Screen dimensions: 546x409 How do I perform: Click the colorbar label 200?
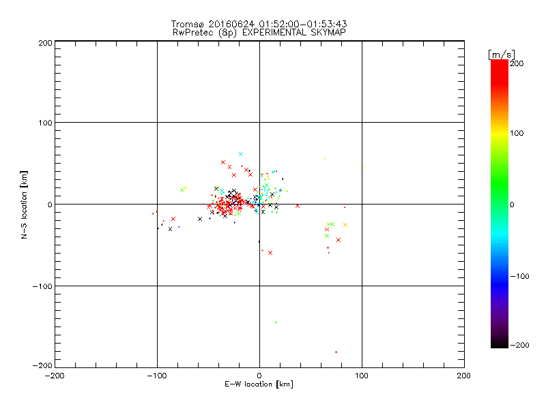(517, 63)
